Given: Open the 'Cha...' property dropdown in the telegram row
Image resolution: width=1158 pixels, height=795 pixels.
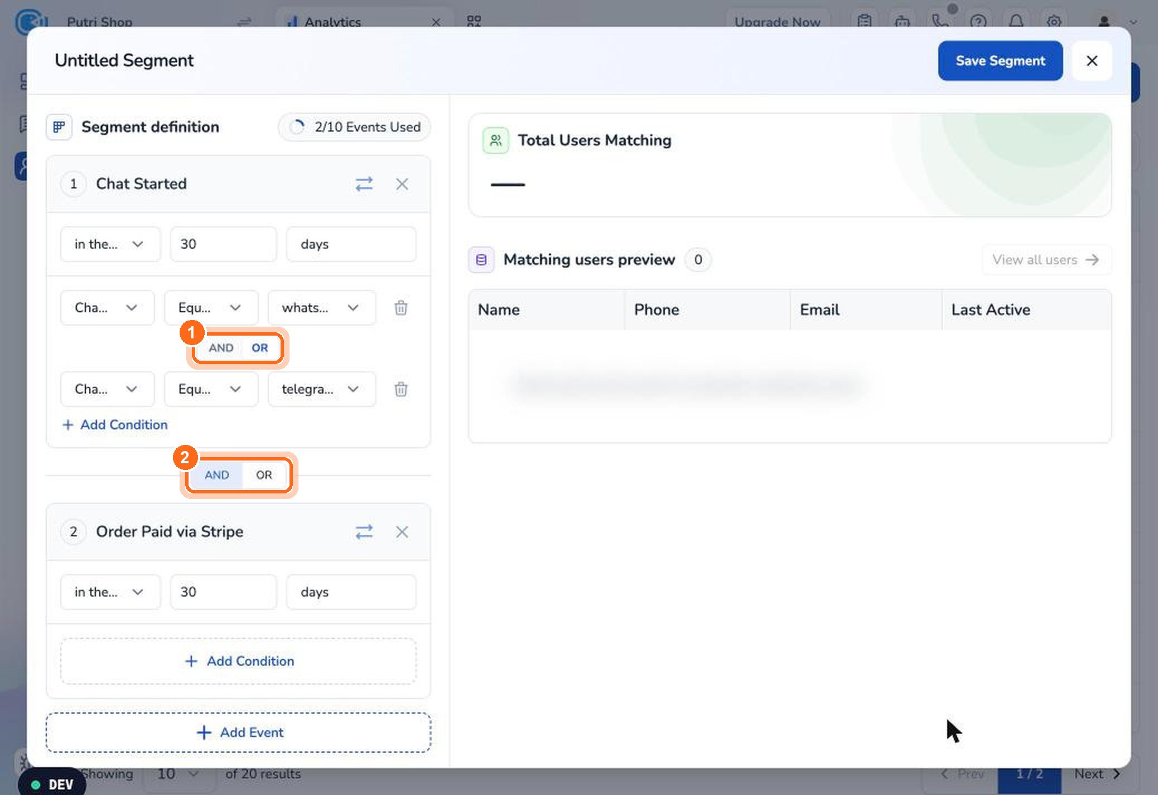Looking at the screenshot, I should click(107, 389).
